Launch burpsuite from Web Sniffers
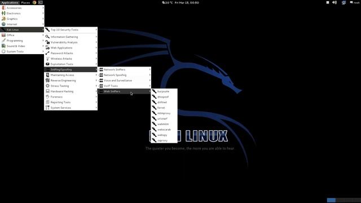The width and height of the screenshot is (361, 203). (x=164, y=91)
